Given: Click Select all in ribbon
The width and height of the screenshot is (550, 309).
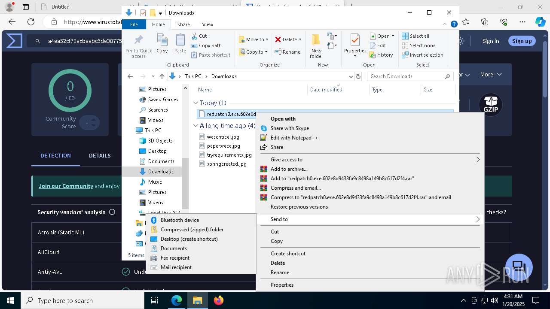Looking at the screenshot, I should [416, 36].
